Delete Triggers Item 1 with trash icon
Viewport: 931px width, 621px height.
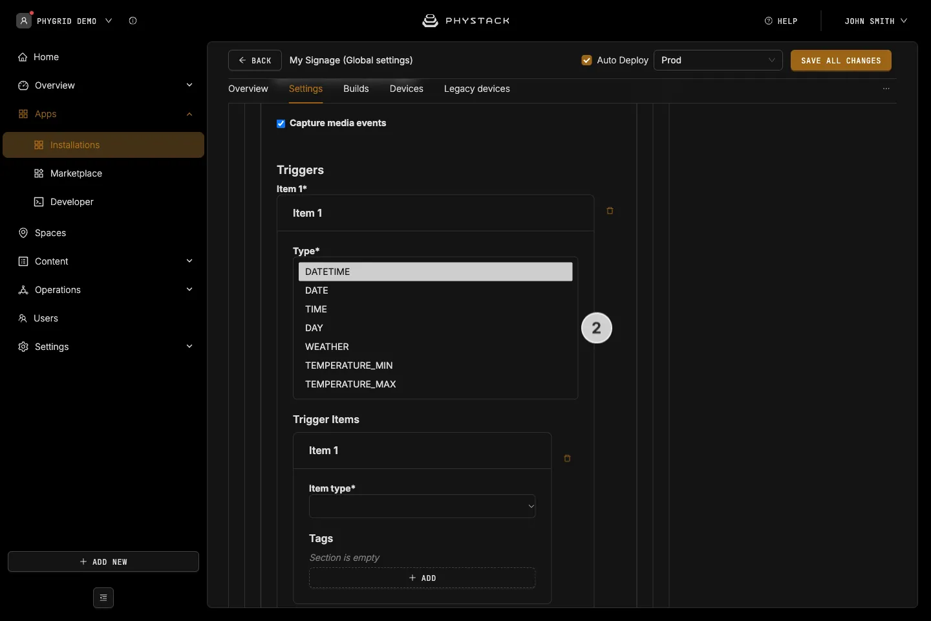point(610,211)
